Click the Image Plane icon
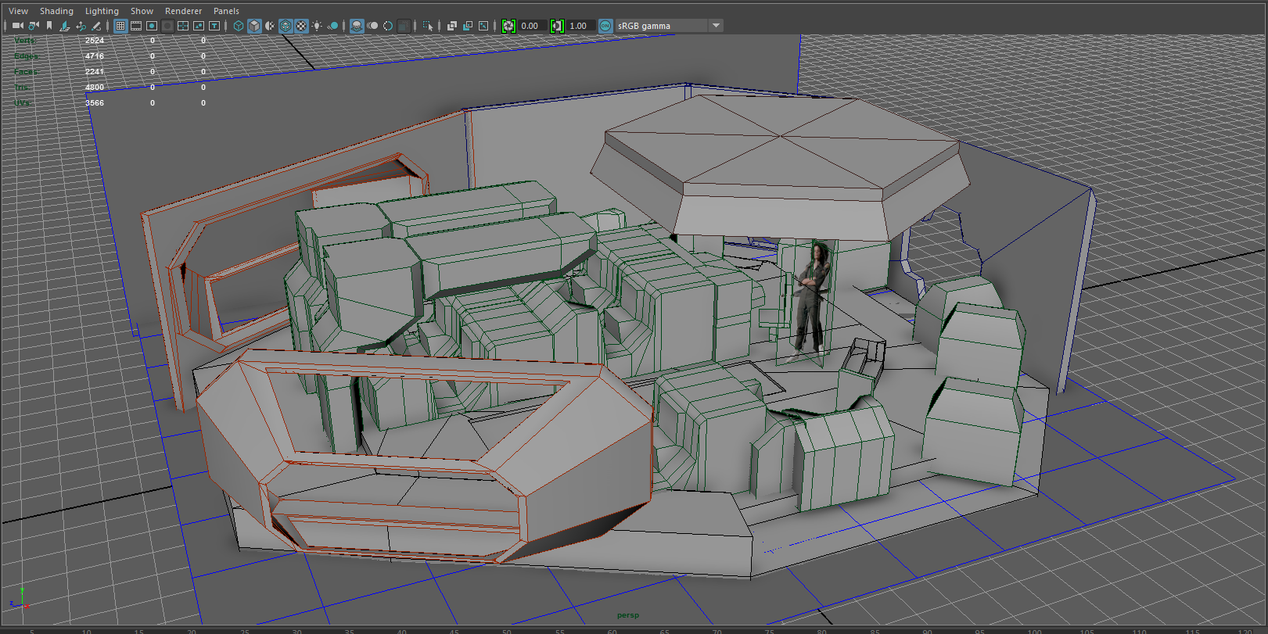 click(65, 26)
